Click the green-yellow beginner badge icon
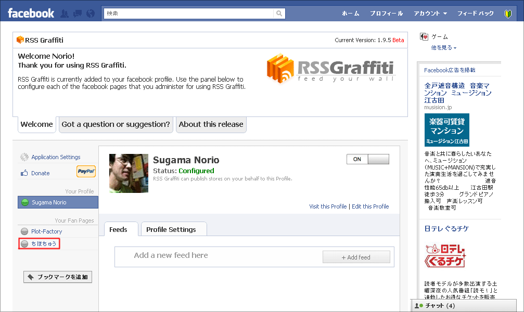 pyautogui.click(x=508, y=14)
